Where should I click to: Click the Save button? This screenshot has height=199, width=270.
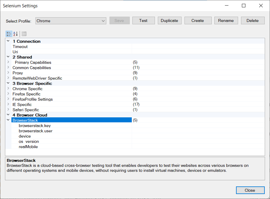tap(119, 20)
